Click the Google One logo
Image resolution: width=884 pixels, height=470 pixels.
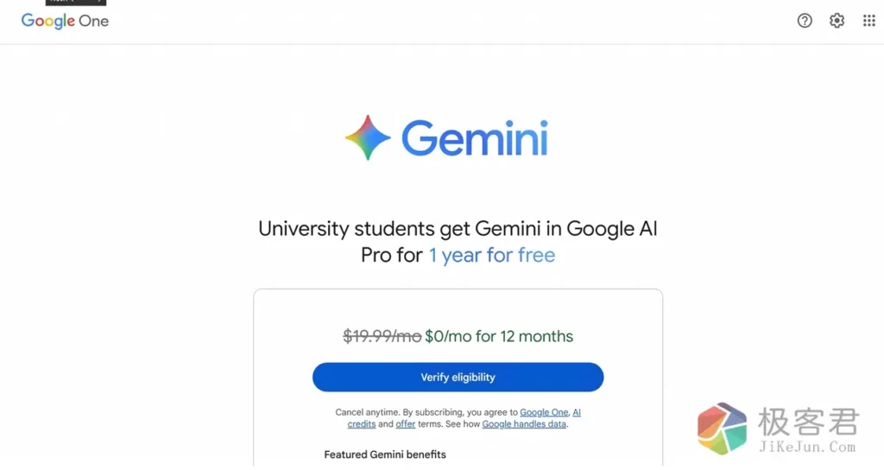click(x=65, y=21)
